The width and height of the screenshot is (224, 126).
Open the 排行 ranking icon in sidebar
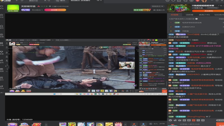pyautogui.click(x=2, y=78)
